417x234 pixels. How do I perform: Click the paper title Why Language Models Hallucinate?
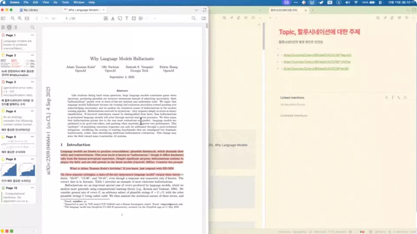pos(122,58)
